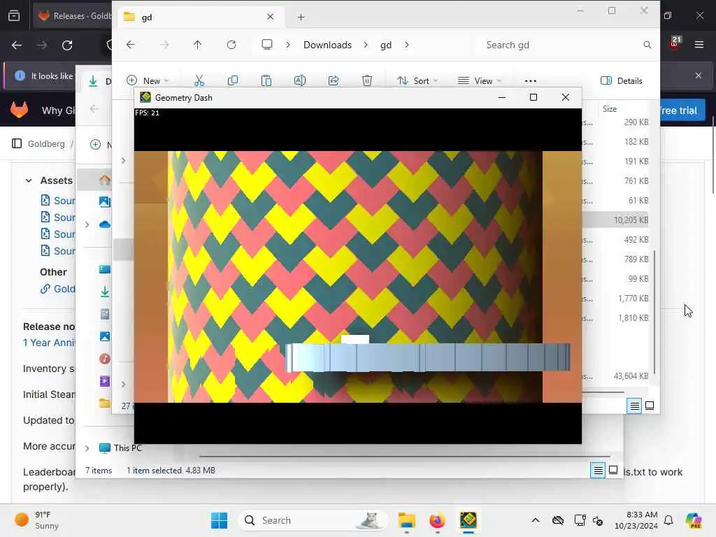The width and height of the screenshot is (716, 537).
Task: Open Firefox tab overview icon
Action: pyautogui.click(x=14, y=15)
